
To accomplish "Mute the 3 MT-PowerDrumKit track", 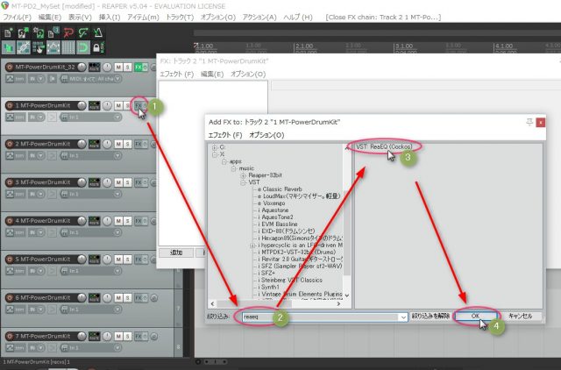I will coord(118,182).
